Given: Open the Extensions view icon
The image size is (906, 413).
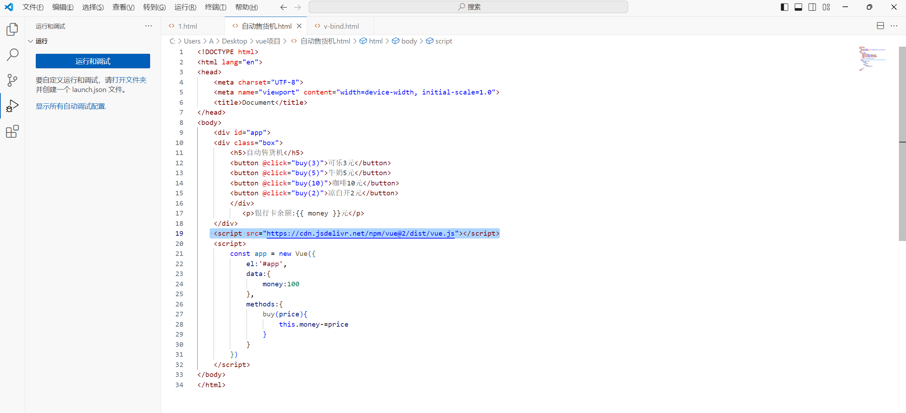Looking at the screenshot, I should (12, 131).
